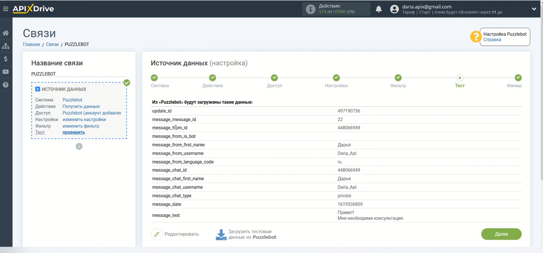
Task: Click the Далее button
Action: [501, 234]
